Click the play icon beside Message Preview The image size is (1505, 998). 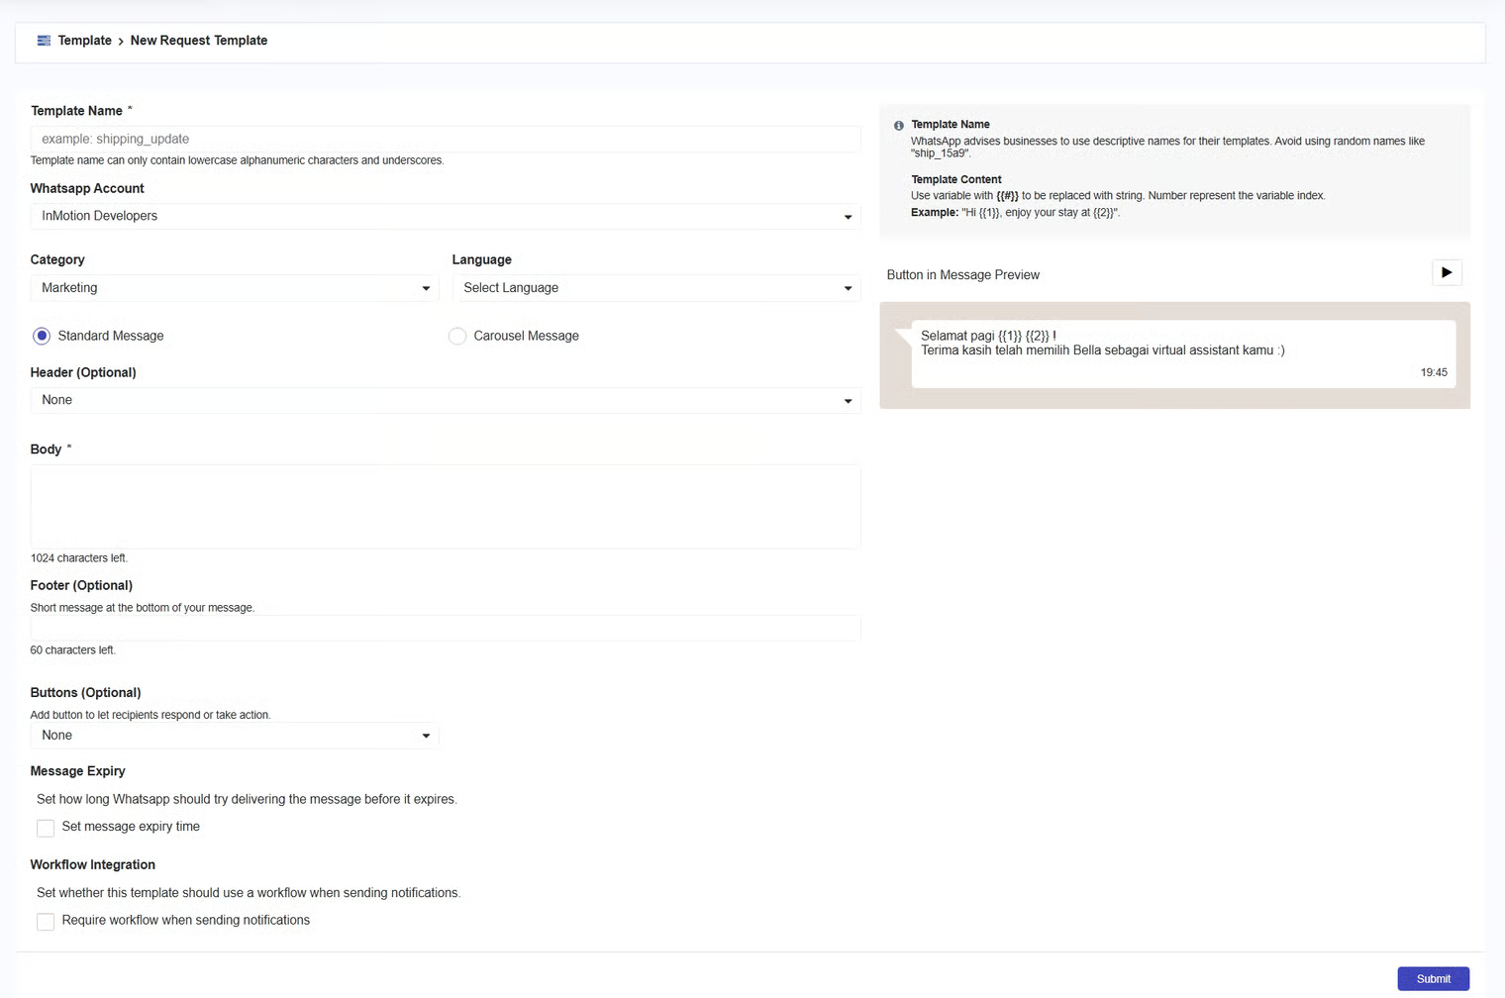click(x=1447, y=273)
